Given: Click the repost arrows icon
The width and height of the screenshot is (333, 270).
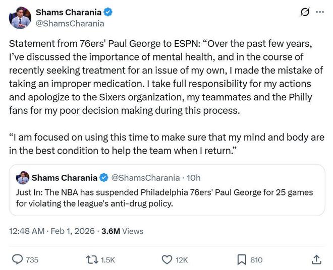Looking at the screenshot, I should [92, 259].
